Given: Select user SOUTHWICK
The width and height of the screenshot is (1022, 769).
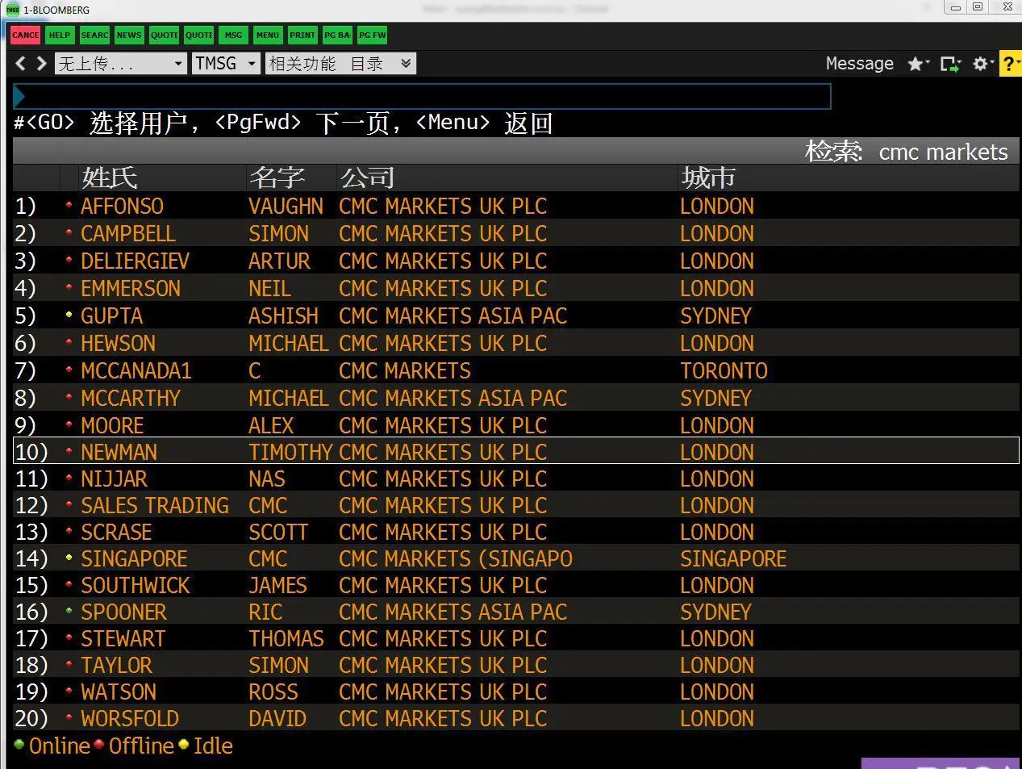Looking at the screenshot, I should 136,586.
